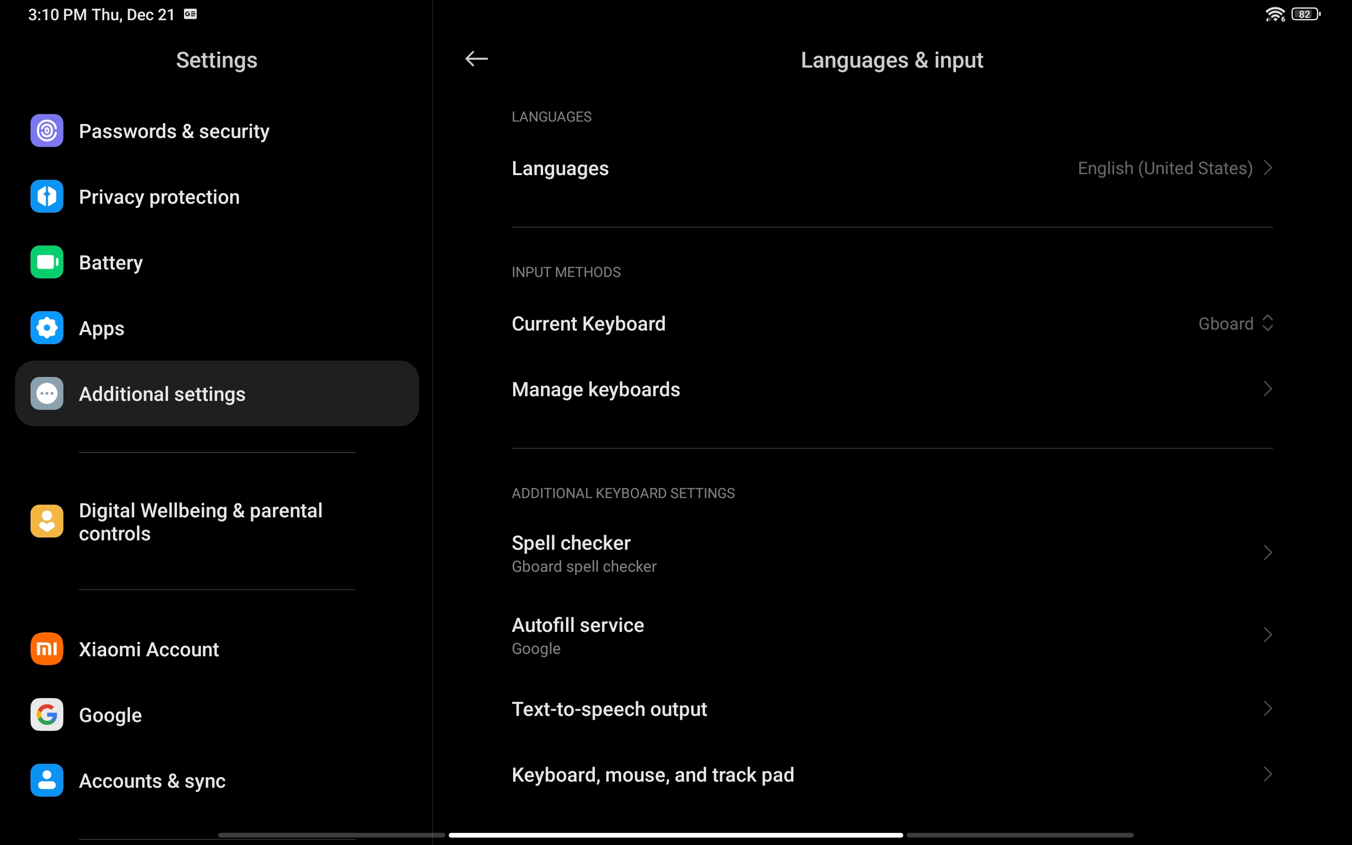Tap the orange Xiaomi Account icon
Image resolution: width=1352 pixels, height=845 pixels.
pyautogui.click(x=47, y=649)
